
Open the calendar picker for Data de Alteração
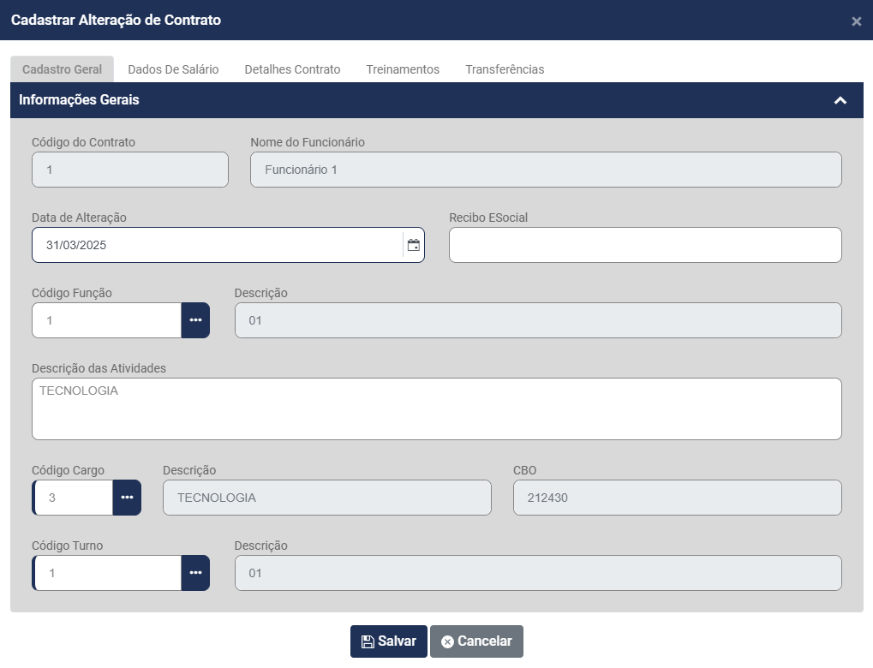point(413,245)
